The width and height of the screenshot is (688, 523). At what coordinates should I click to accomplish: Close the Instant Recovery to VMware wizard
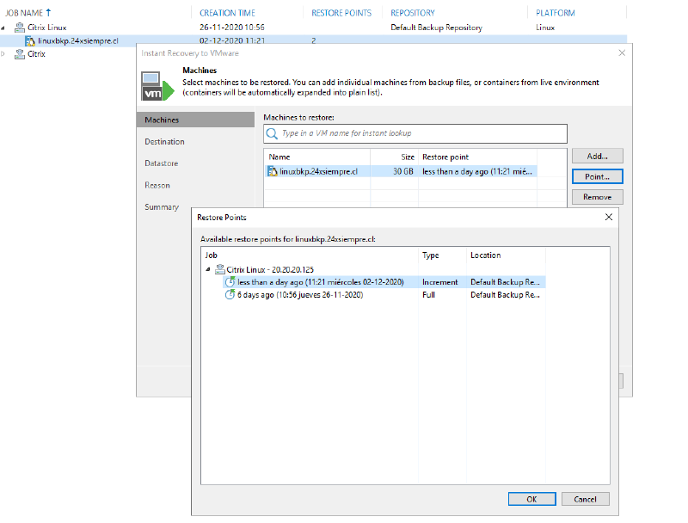(x=622, y=53)
